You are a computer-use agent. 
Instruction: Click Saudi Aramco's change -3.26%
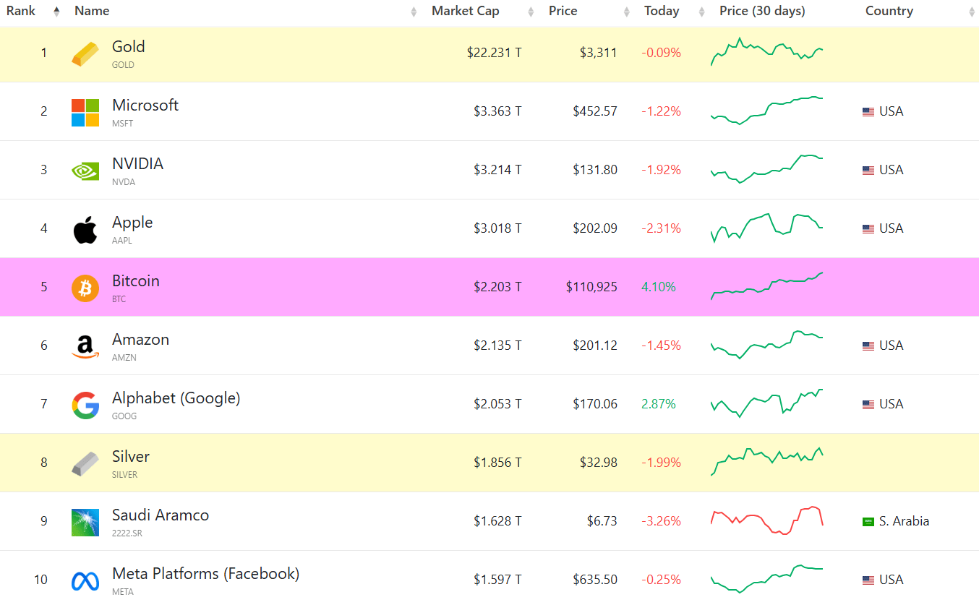point(661,521)
